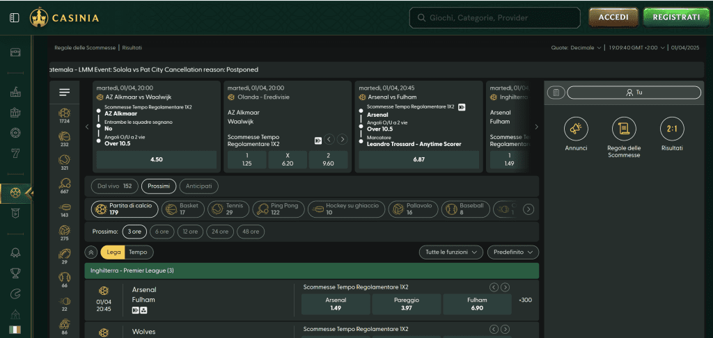Image resolution: width=713 pixels, height=338 pixels.
Task: Show previous featured cards with left arrow
Action: point(87,127)
